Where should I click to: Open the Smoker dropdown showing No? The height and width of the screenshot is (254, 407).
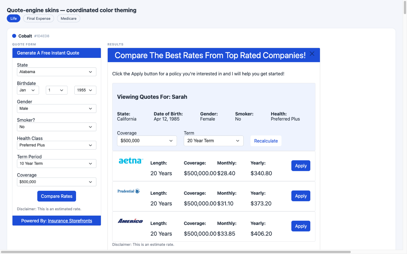(x=57, y=127)
